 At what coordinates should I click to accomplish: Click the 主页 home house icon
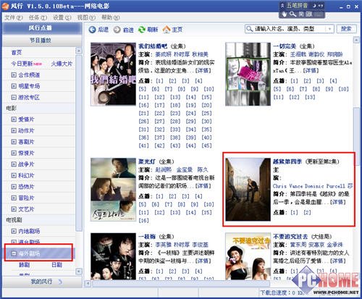(x=167, y=30)
